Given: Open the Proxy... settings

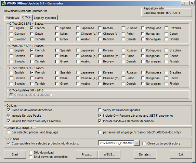Looking at the screenshot, I should 87,154.
